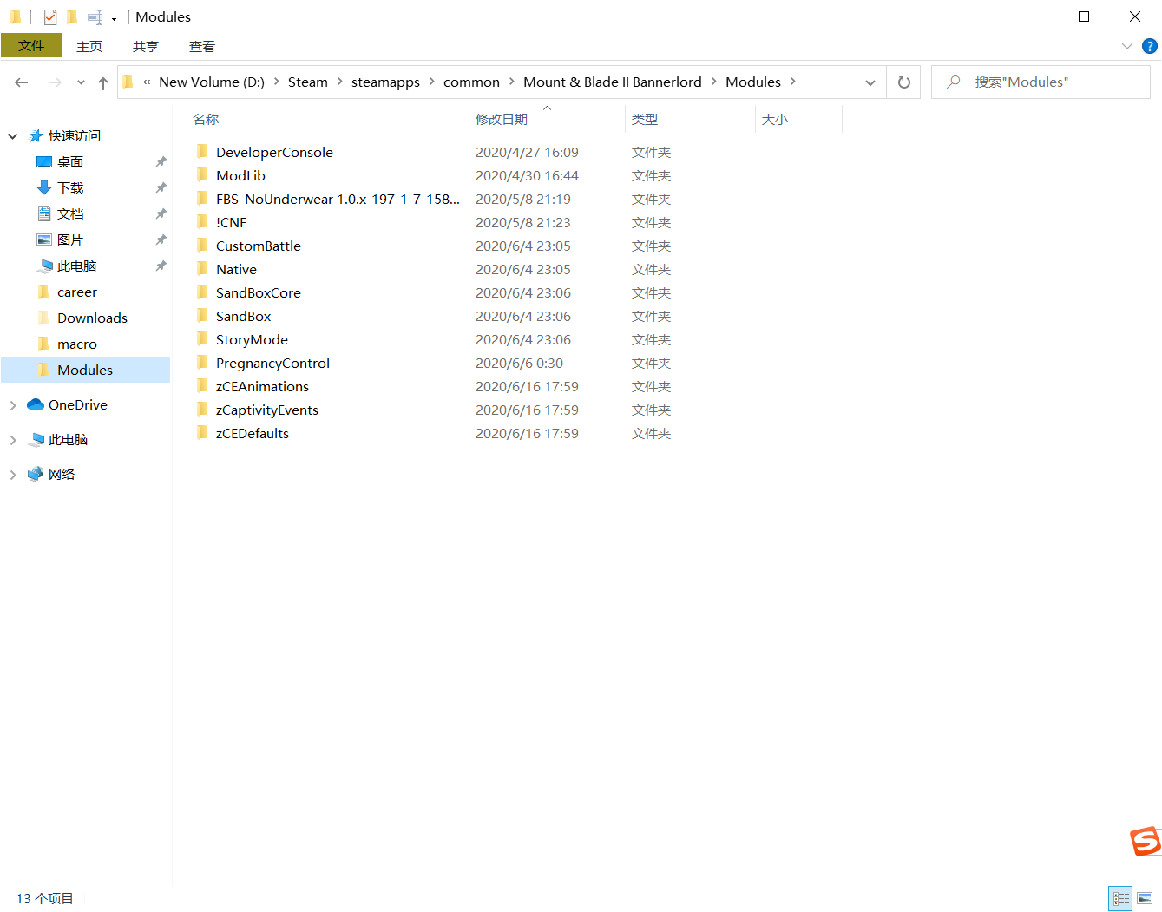Open recent locations dropdown arrow

pos(81,82)
